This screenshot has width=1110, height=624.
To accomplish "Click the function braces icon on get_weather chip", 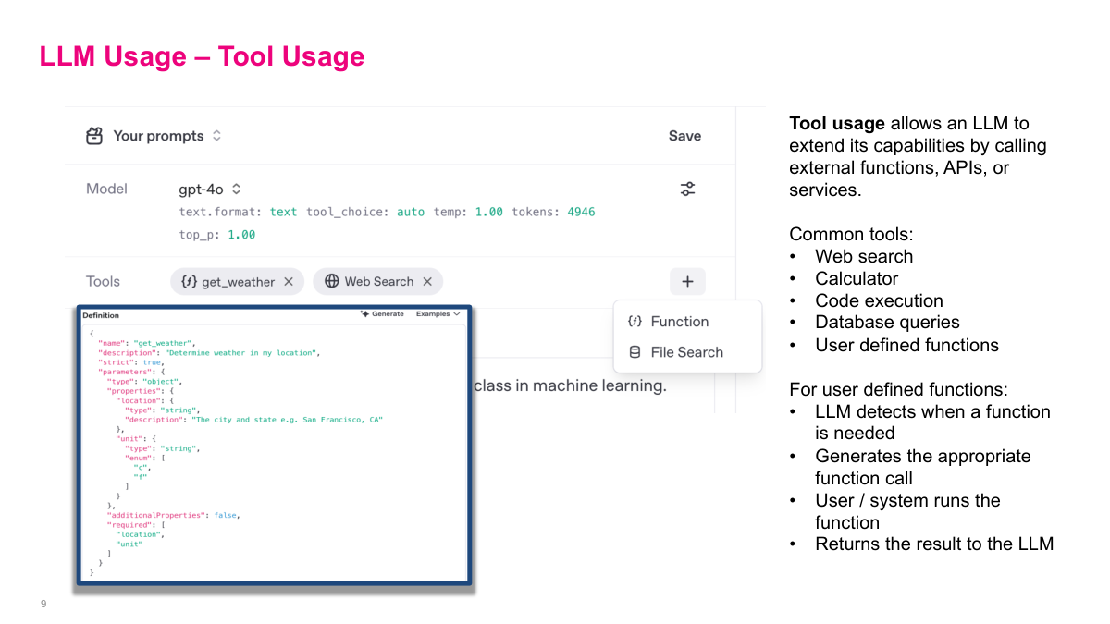I will pos(189,282).
